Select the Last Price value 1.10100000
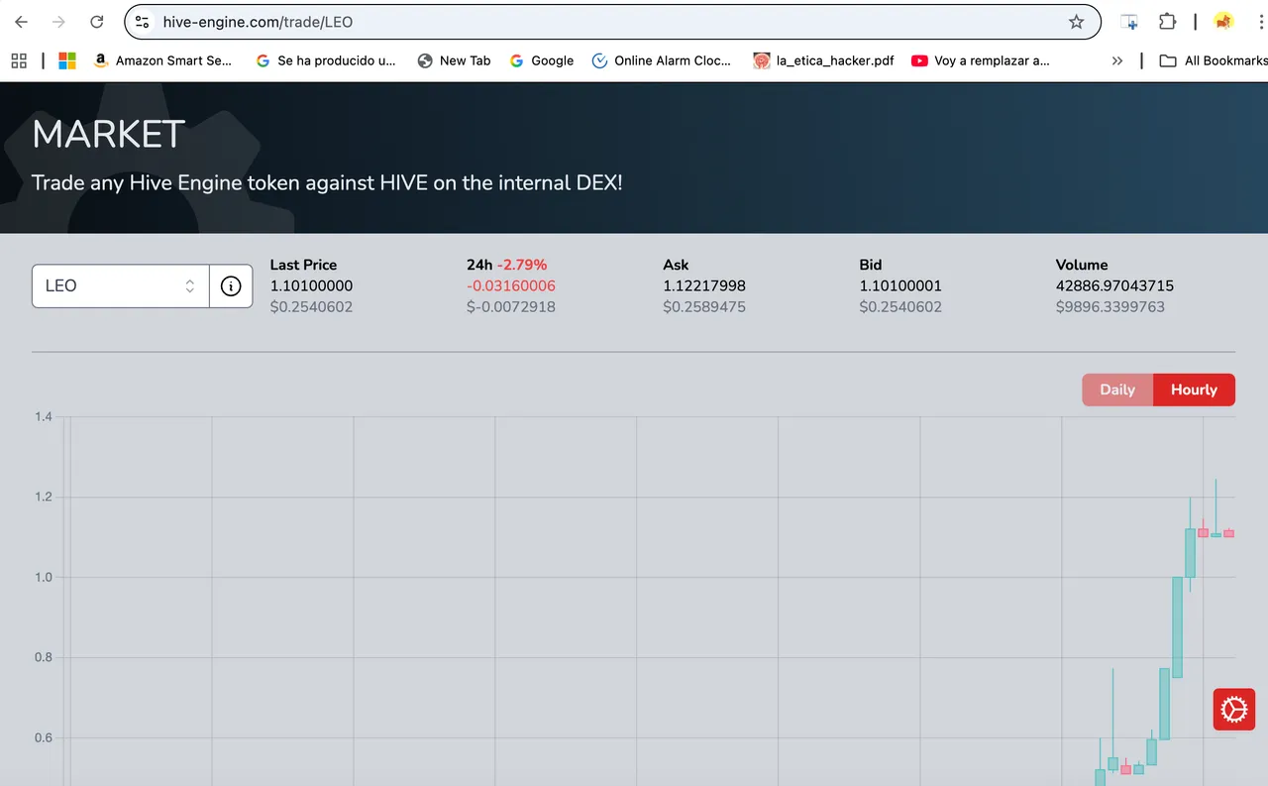Screen dimensions: 1268x786 (x=311, y=285)
